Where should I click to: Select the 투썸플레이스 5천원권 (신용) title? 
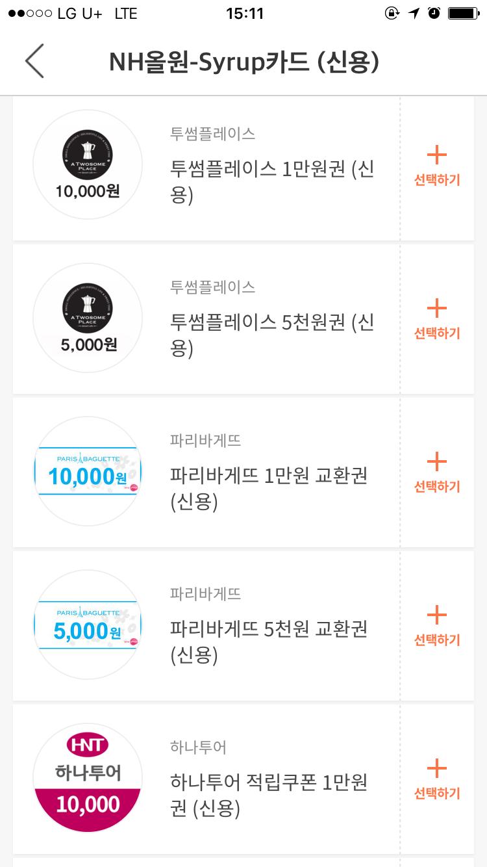point(271,335)
